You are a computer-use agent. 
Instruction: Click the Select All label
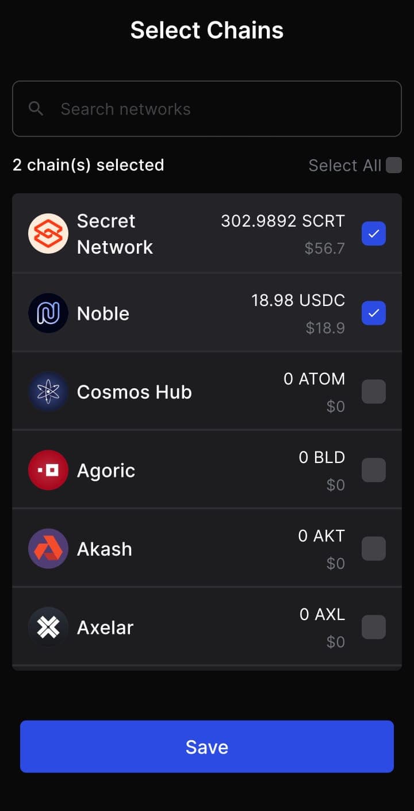point(345,166)
